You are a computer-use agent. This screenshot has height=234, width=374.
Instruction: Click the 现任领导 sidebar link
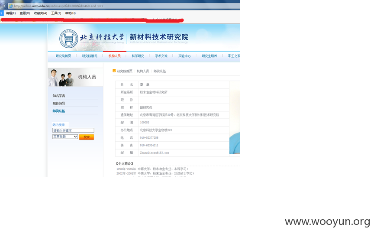[x=59, y=104]
